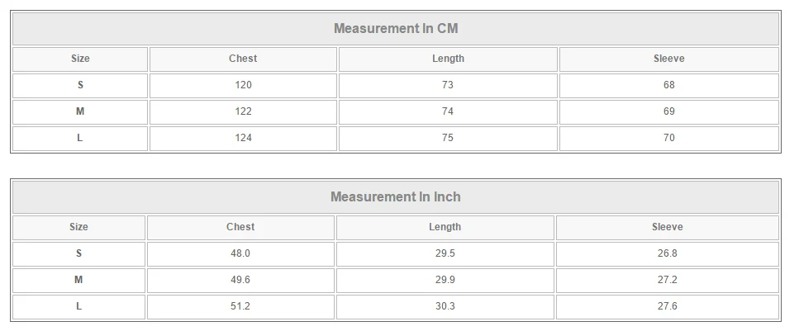This screenshot has height=331, width=799.
Task: Click the chest value 120 cell
Action: tap(243, 86)
